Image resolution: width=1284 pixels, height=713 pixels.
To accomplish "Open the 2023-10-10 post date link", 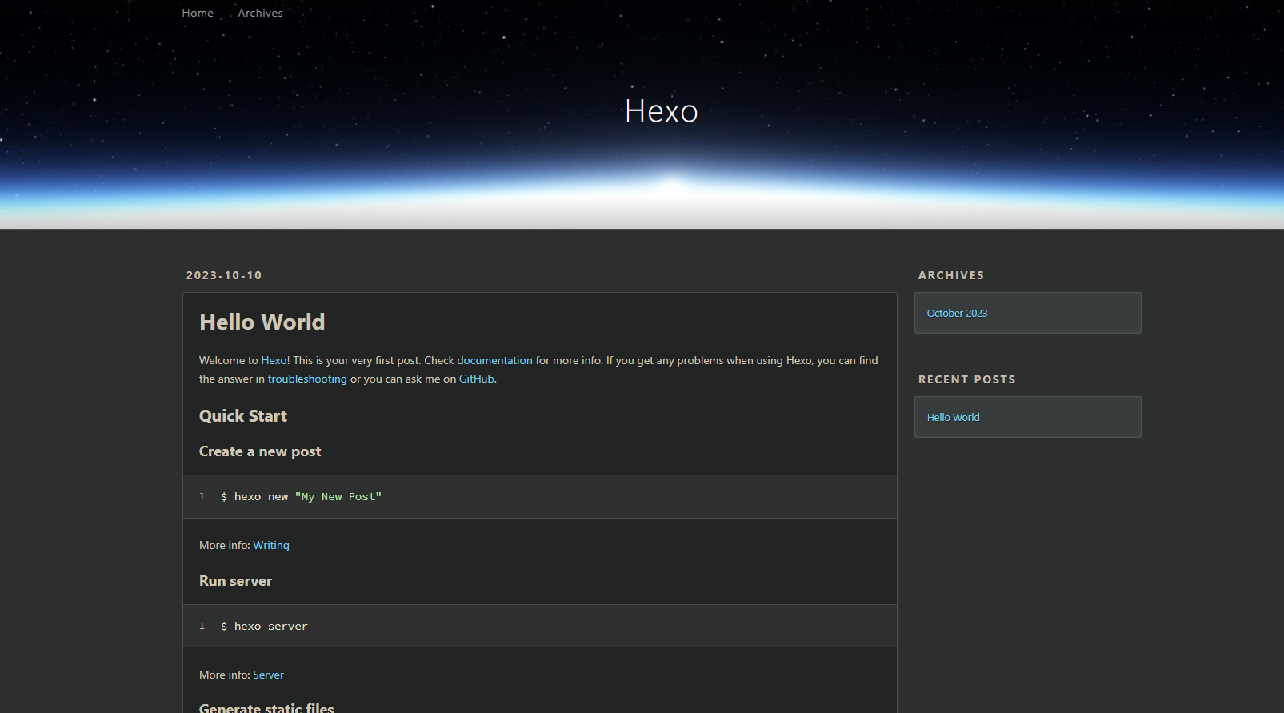I will pos(224,275).
